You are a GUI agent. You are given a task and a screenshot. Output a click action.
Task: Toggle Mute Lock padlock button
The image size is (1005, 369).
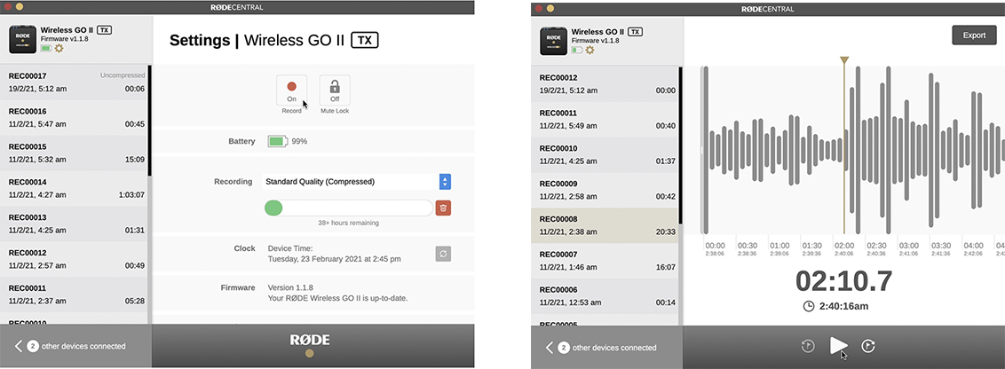(335, 90)
